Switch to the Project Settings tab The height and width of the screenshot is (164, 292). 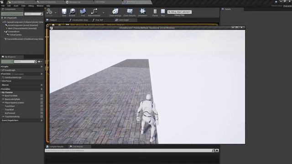coord(18,2)
